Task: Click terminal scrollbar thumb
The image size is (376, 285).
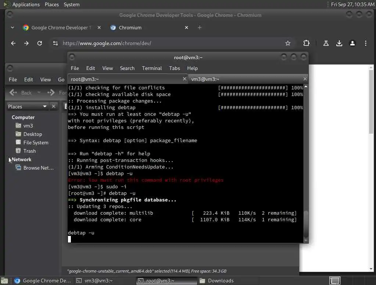Action: tap(306, 224)
